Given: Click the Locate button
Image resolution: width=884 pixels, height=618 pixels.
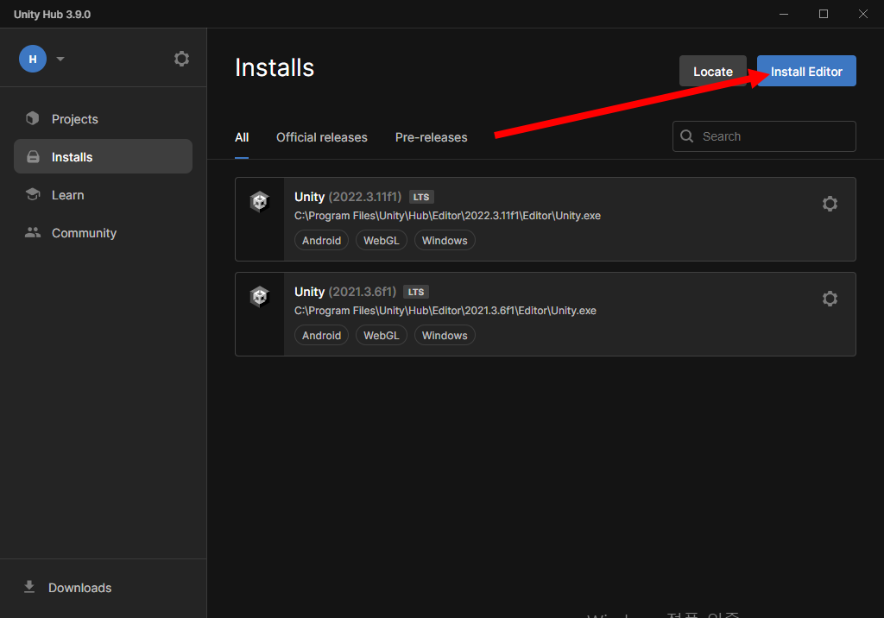Looking at the screenshot, I should point(712,71).
